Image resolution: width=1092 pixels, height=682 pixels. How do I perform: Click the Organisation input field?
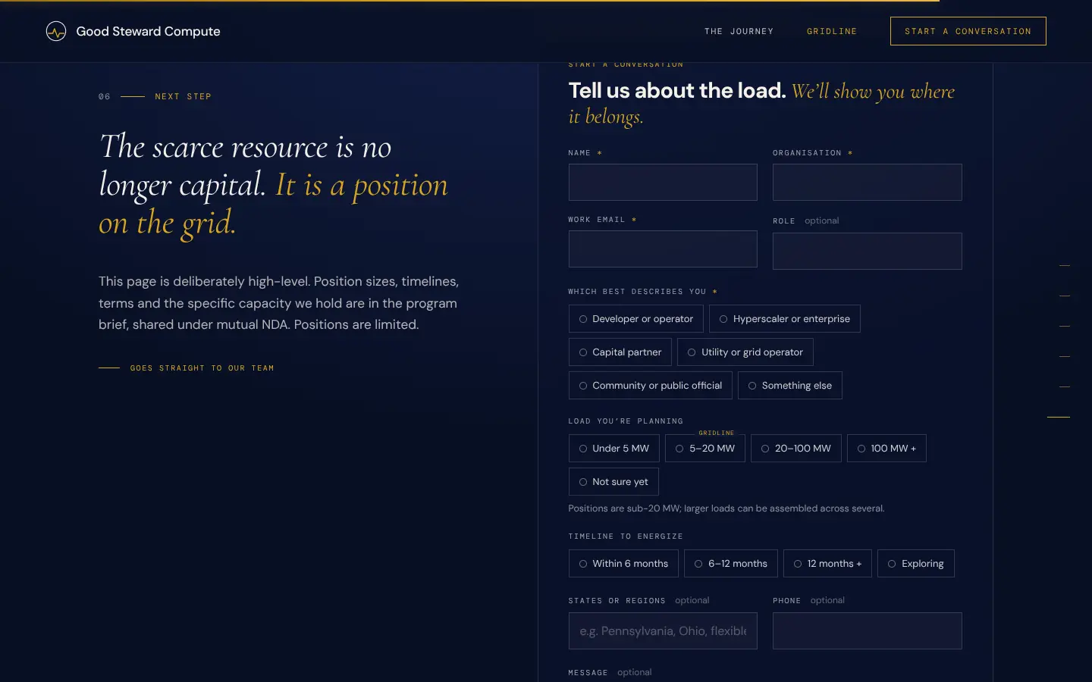(868, 183)
